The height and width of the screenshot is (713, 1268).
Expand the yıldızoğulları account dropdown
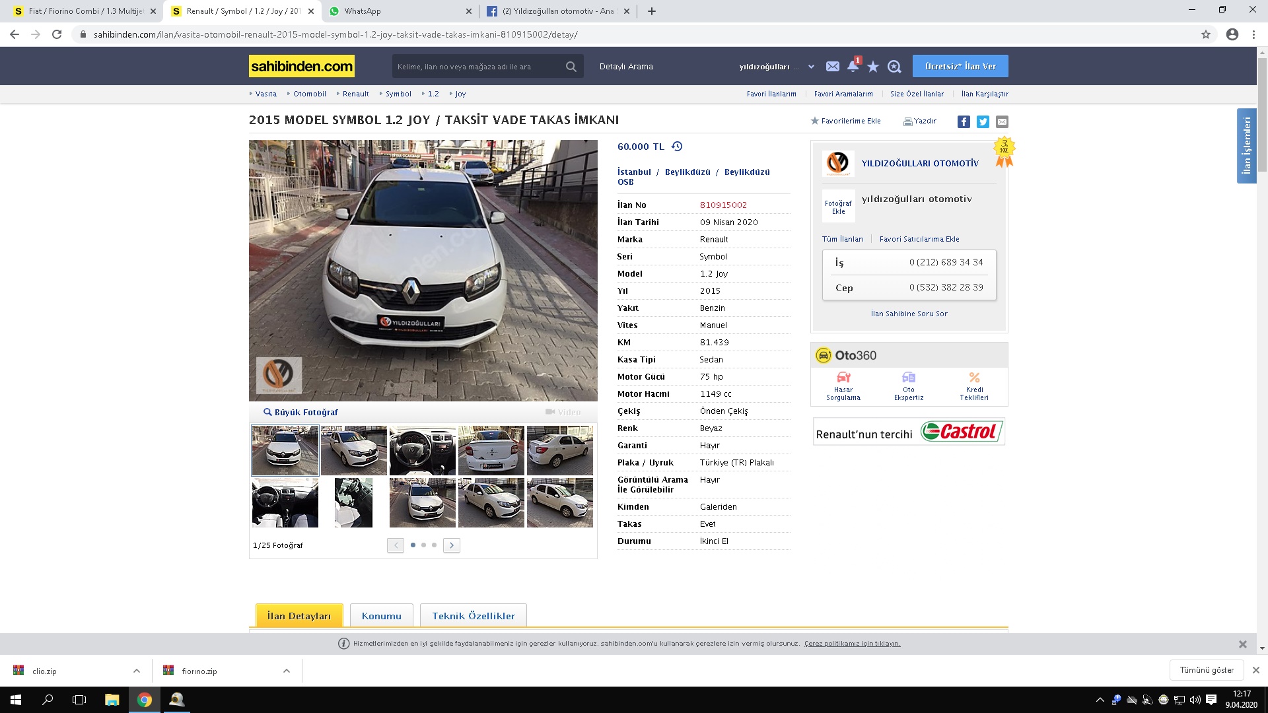click(811, 67)
